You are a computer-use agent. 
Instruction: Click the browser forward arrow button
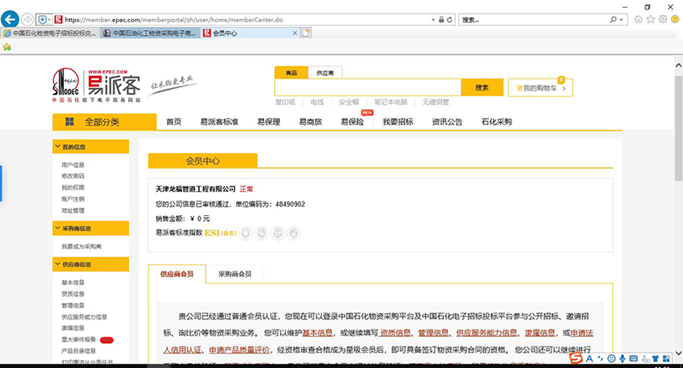tap(27, 20)
